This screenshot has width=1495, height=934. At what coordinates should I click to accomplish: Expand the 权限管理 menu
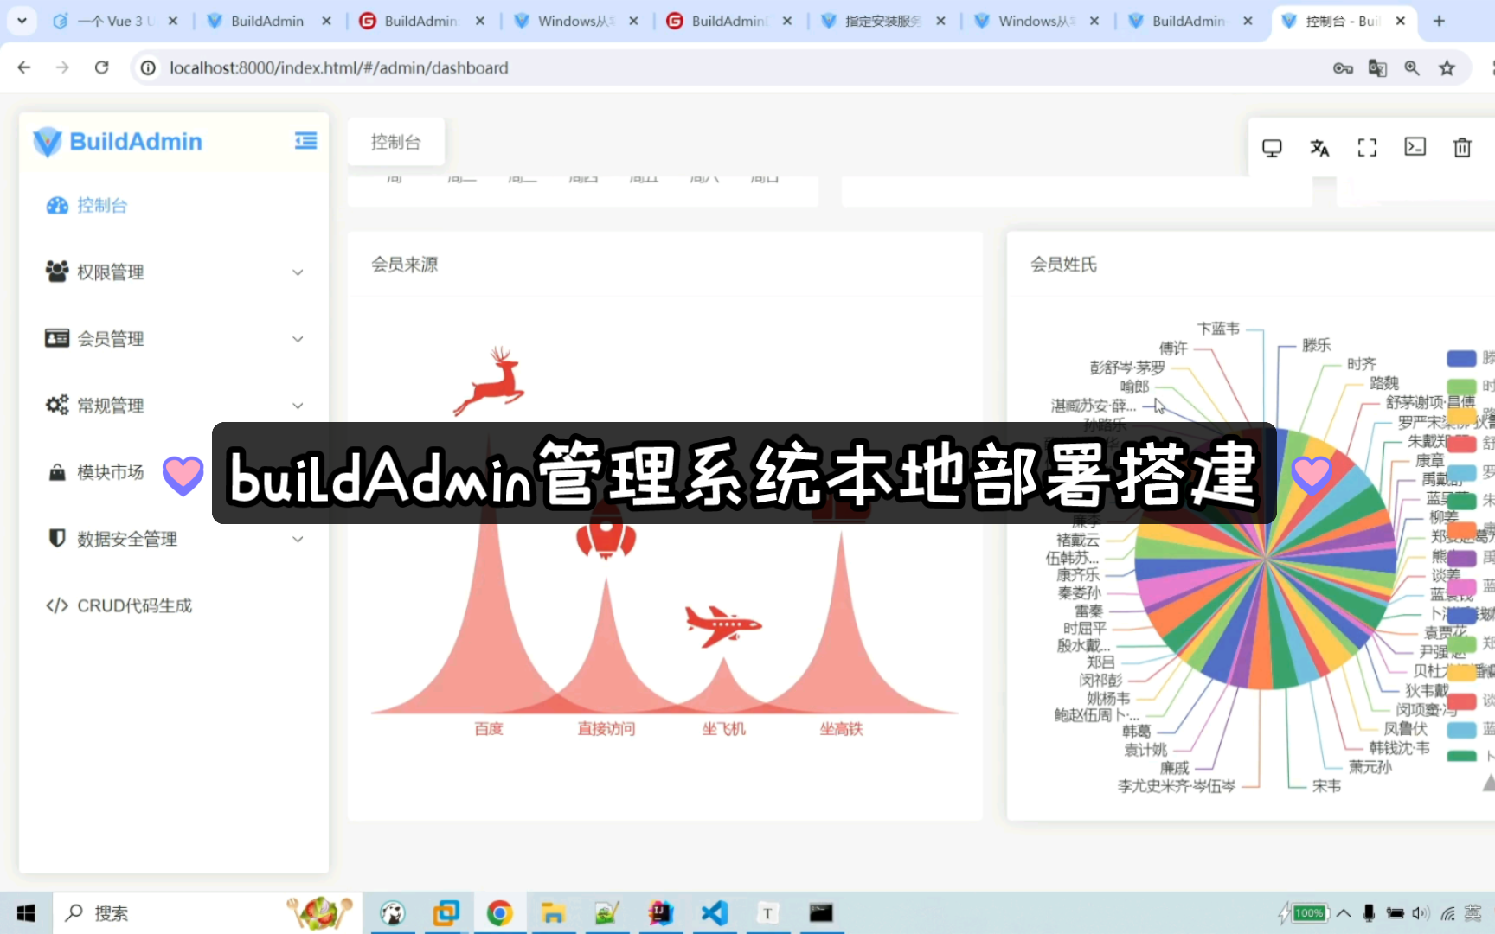(x=173, y=272)
